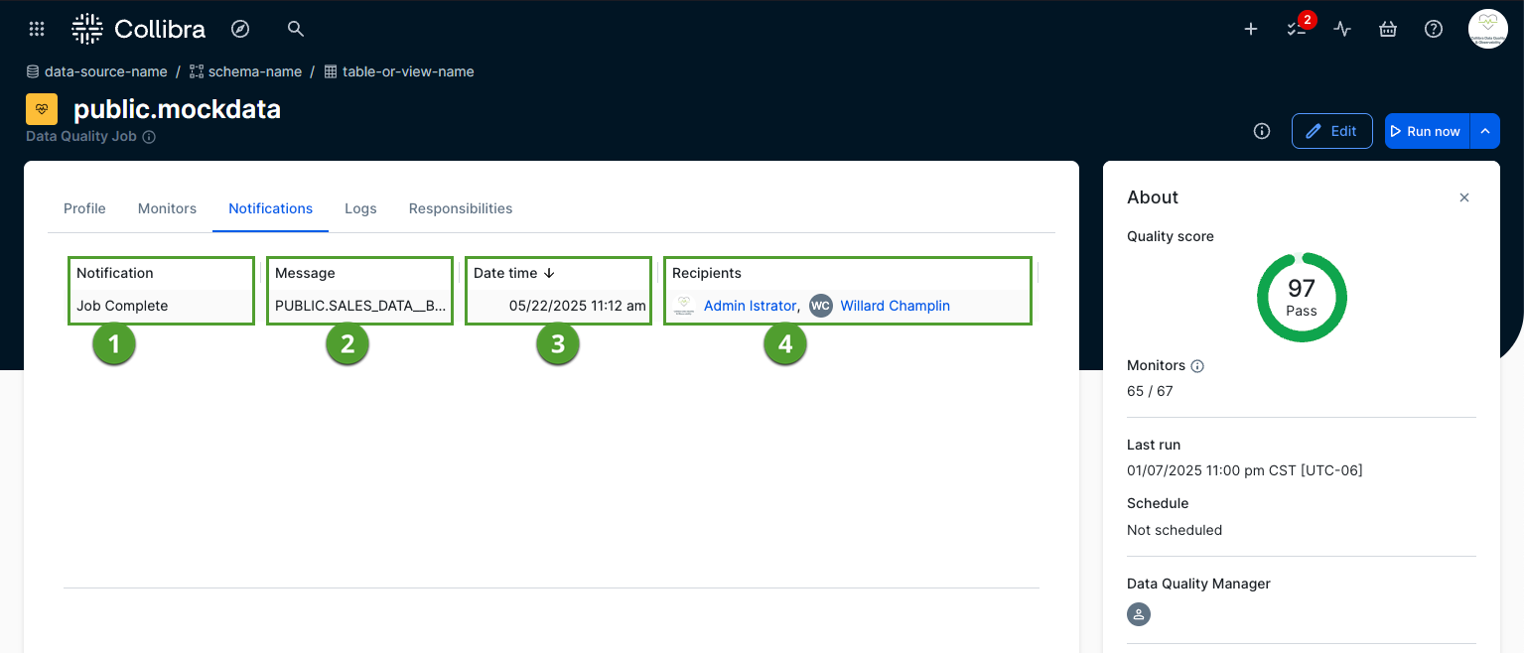
Task: Go to schema-name breadcrumb
Action: click(254, 71)
